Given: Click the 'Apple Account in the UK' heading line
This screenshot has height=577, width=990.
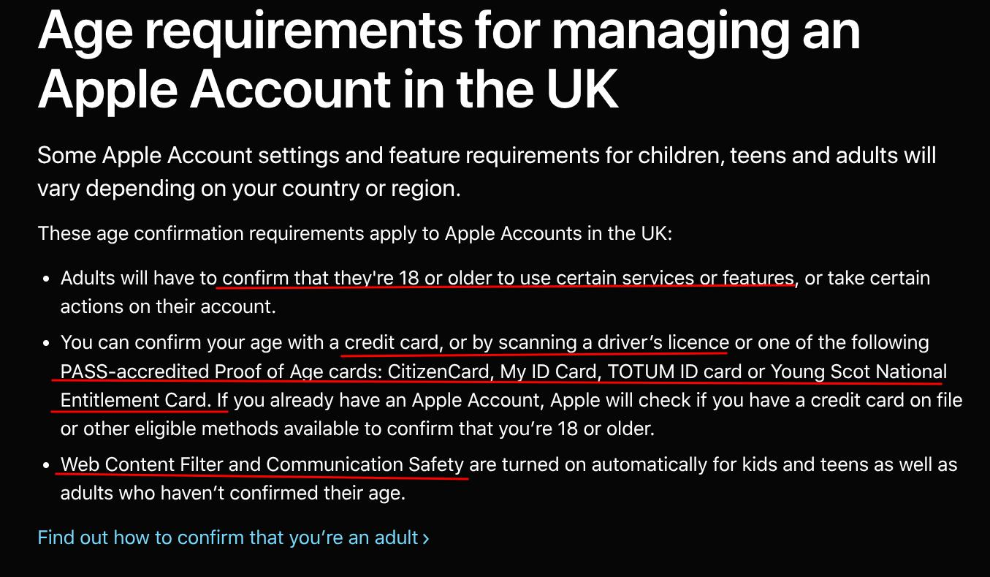Looking at the screenshot, I should (328, 88).
